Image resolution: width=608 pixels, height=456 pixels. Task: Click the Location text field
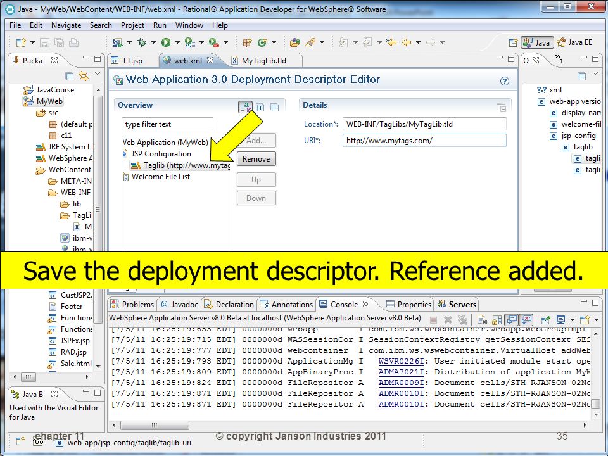pyautogui.click(x=424, y=124)
